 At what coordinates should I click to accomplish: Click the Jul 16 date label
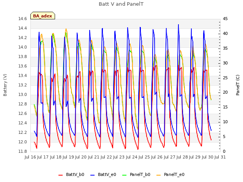pos(30,157)
